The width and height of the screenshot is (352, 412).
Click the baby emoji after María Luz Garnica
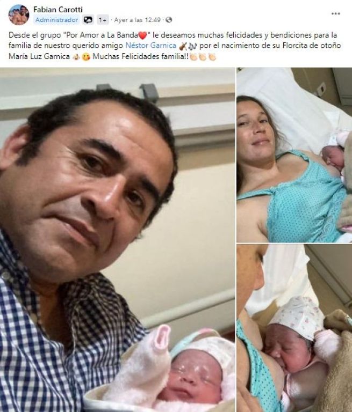pos(76,57)
